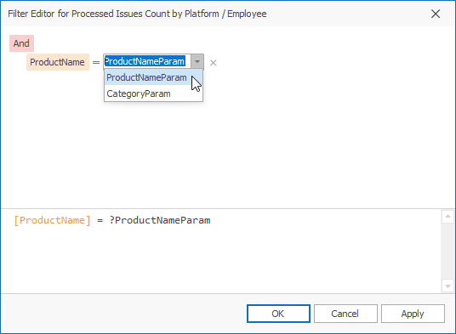
Task: Confirm the filter with the OK button
Action: pos(278,314)
